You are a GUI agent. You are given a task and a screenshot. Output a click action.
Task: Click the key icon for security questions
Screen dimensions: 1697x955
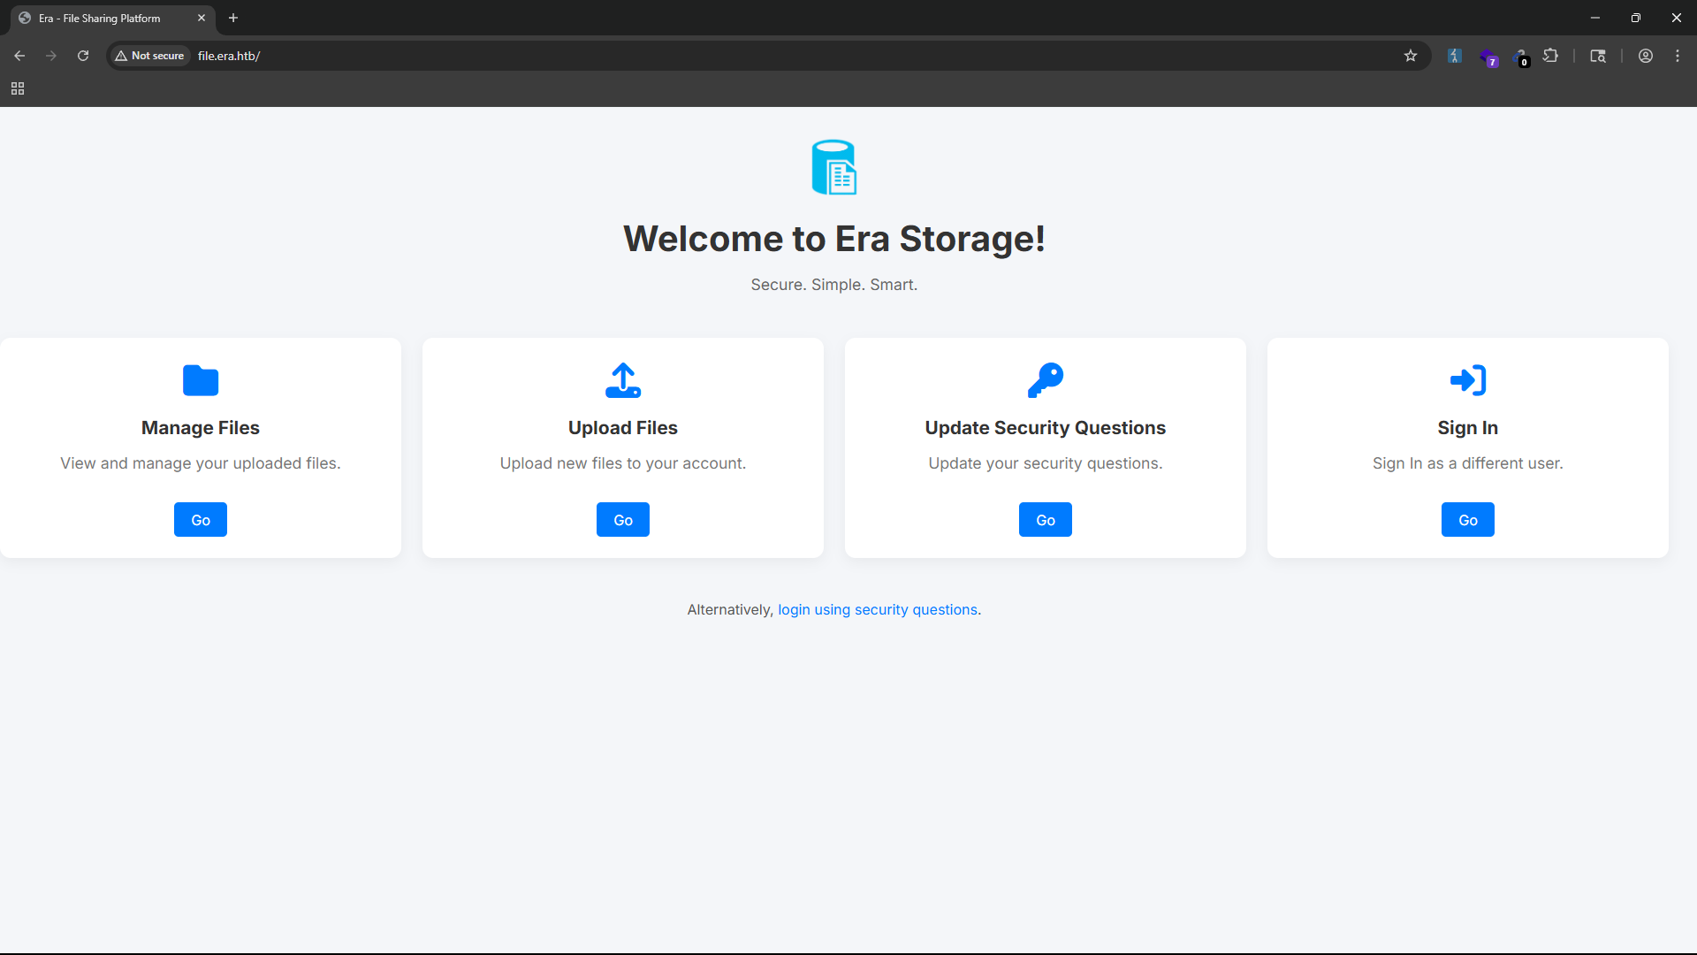(1046, 380)
